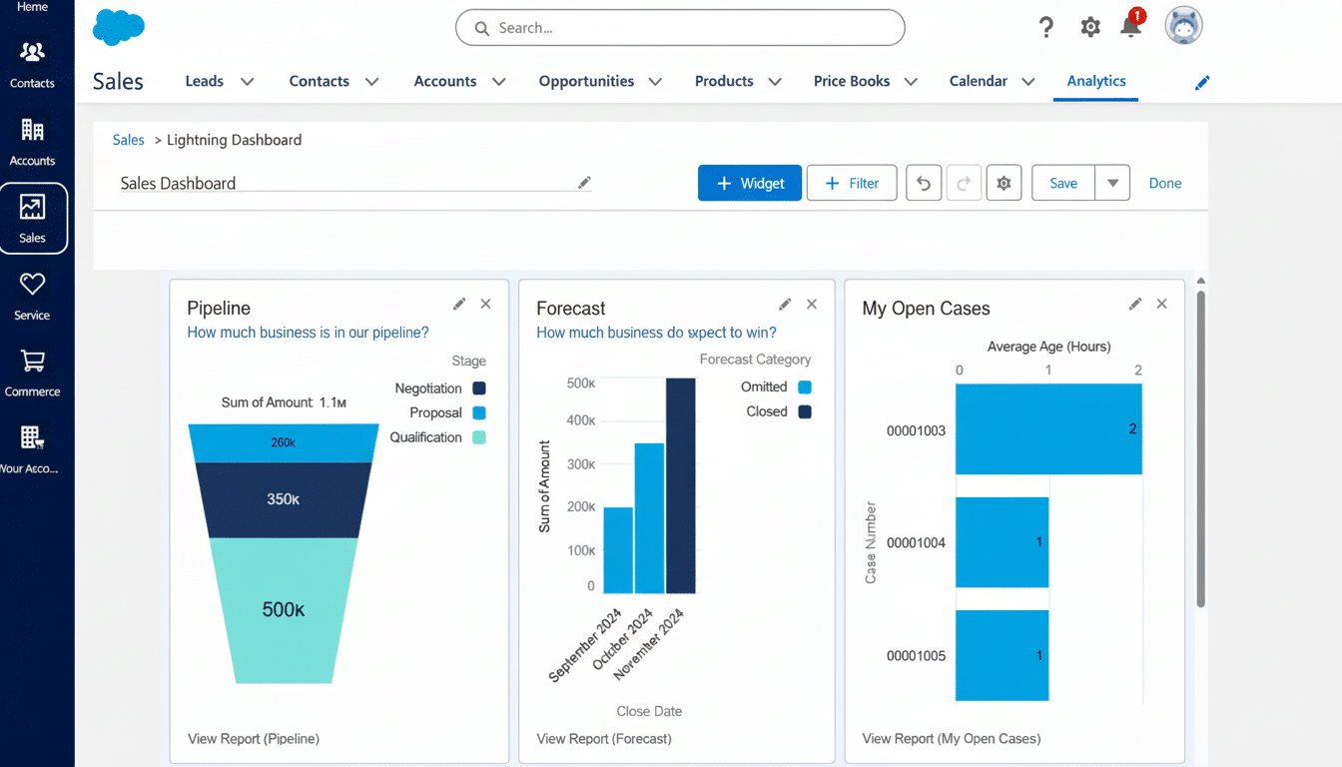This screenshot has height=767, width=1342.
Task: Add a new widget with the Widget button
Action: (x=749, y=183)
